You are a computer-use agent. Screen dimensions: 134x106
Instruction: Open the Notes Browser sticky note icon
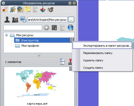(x=28, y=9)
